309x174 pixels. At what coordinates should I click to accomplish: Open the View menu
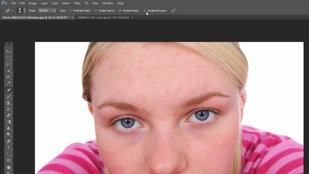click(x=95, y=3)
